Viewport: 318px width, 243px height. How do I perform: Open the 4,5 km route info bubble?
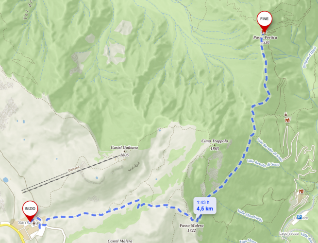click(205, 206)
